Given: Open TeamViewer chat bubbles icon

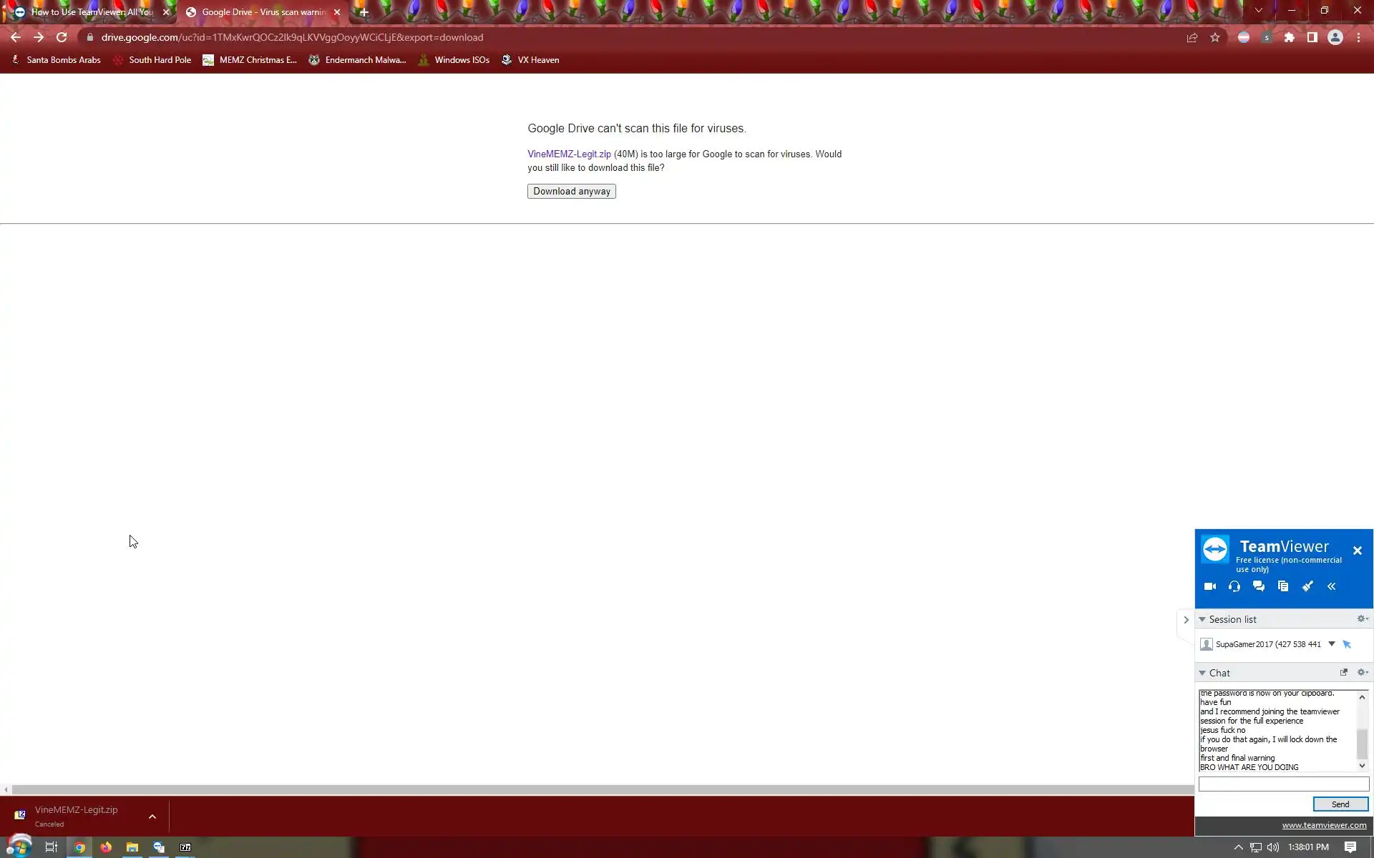Looking at the screenshot, I should pos(1259,586).
